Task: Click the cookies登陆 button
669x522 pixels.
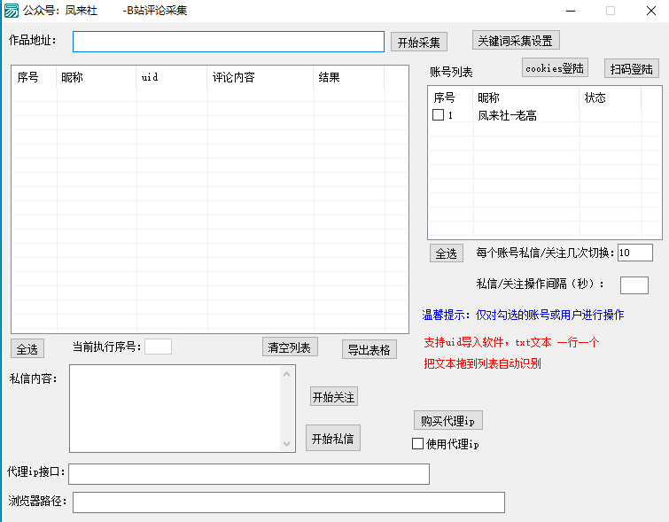Action: pos(555,68)
